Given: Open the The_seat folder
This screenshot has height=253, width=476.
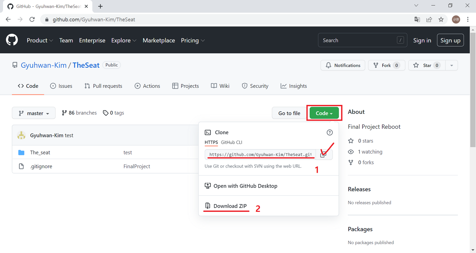Looking at the screenshot, I should click(40, 153).
